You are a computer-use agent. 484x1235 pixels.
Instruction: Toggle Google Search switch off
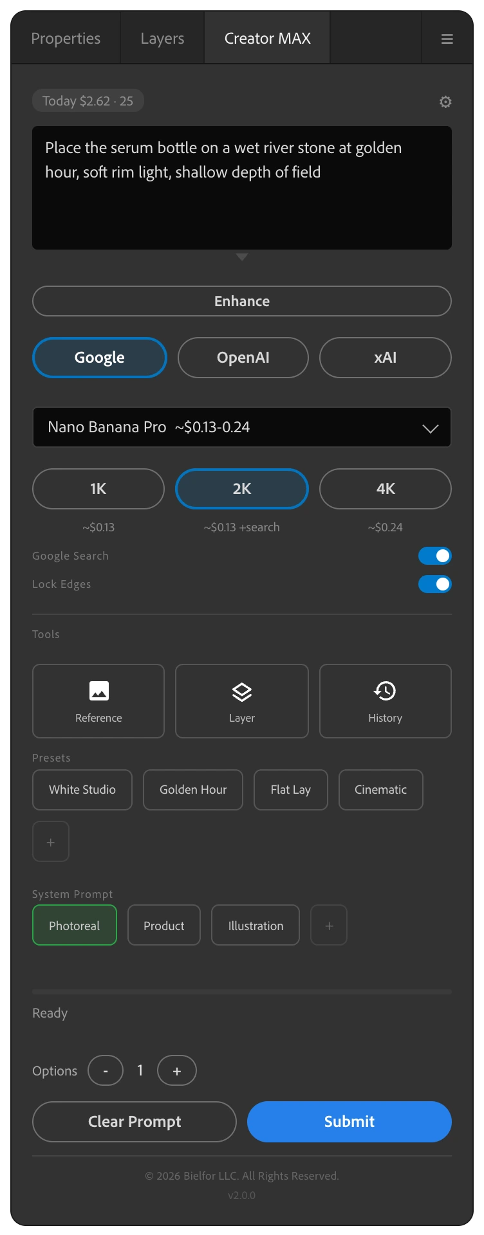(x=435, y=556)
